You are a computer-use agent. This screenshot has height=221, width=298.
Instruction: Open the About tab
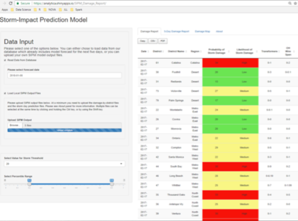click(x=219, y=31)
